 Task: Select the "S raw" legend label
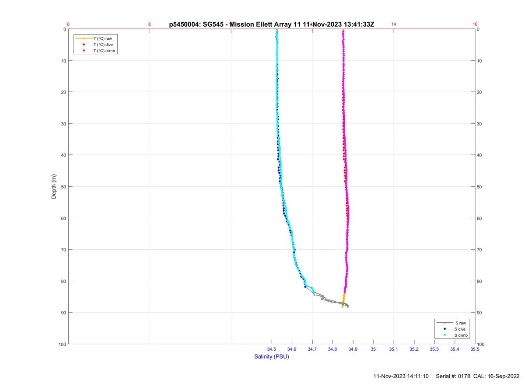click(x=460, y=323)
